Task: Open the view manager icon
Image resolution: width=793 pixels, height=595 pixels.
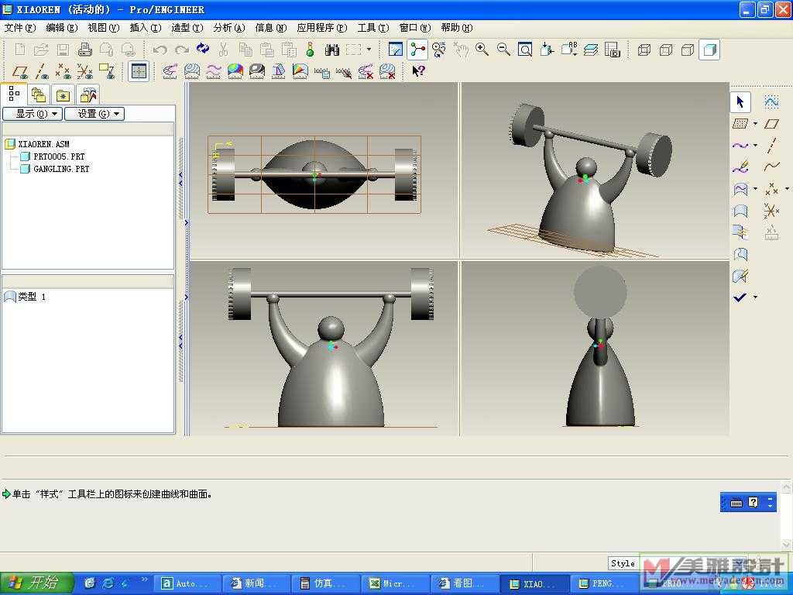Action: (x=613, y=50)
